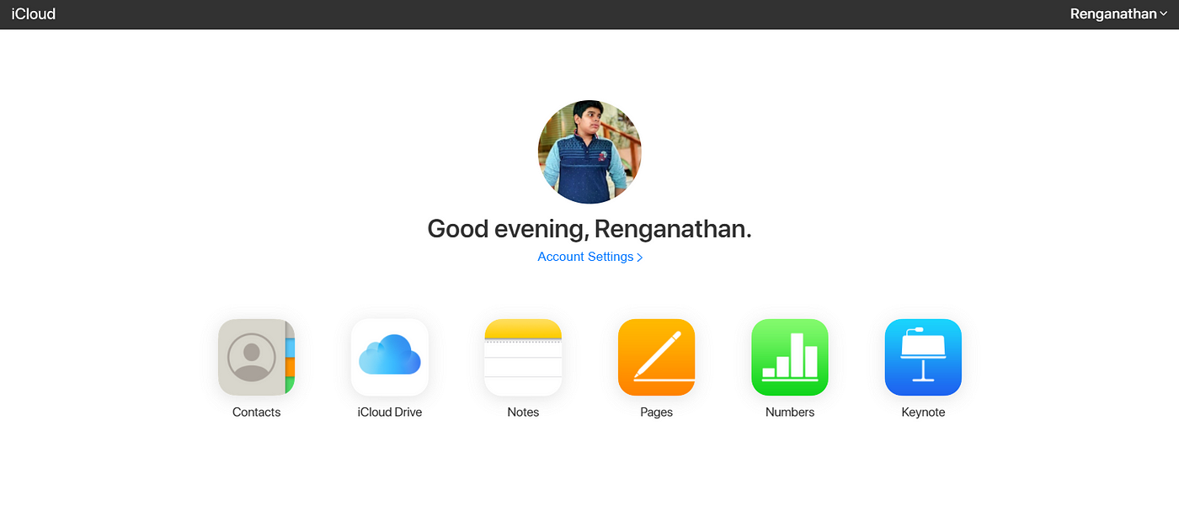The height and width of the screenshot is (532, 1179).
Task: Click the Numbers label text
Action: (790, 412)
